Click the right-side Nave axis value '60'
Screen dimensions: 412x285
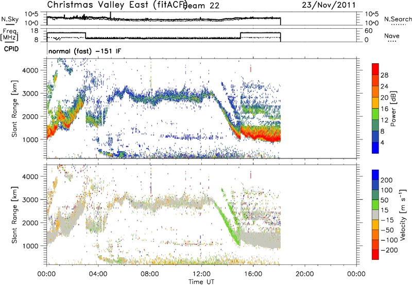[x=368, y=31]
